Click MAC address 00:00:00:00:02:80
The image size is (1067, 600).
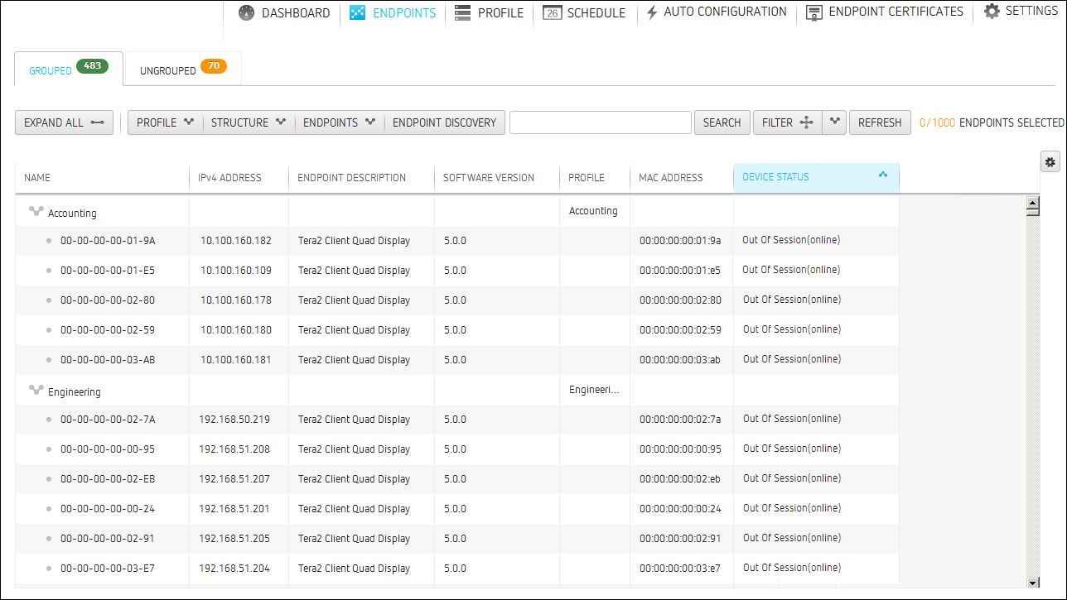pos(680,300)
